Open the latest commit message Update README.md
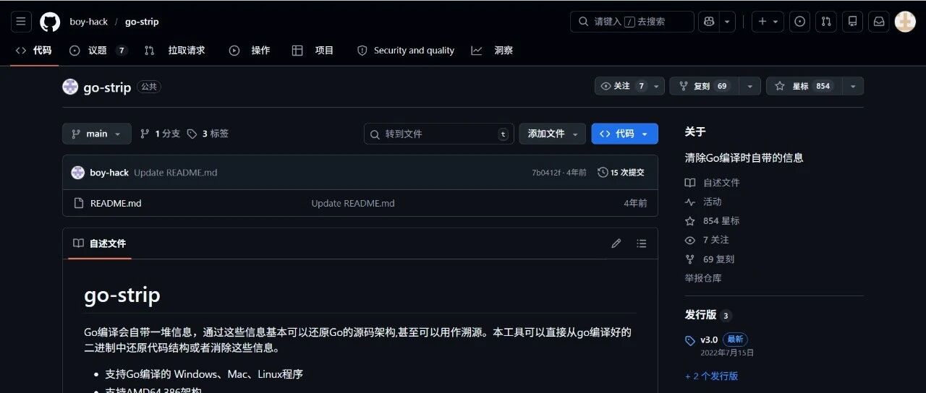 (x=176, y=173)
